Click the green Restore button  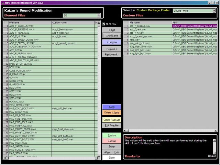[x=112, y=135]
